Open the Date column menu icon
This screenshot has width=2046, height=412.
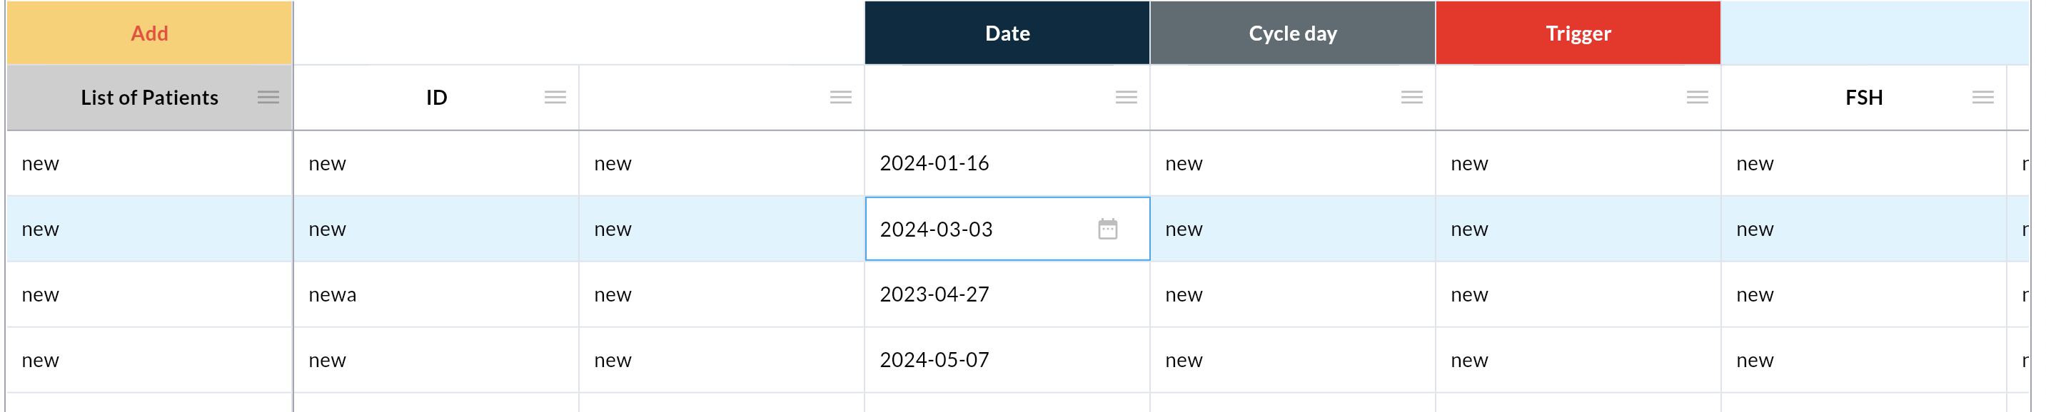(1127, 98)
